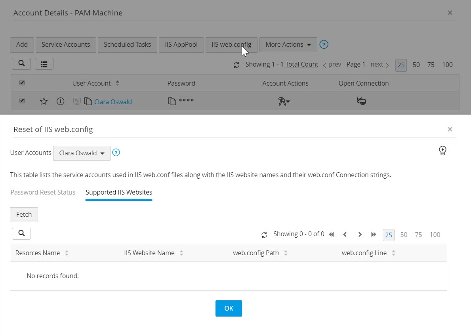
Task: Toggle the select-all checkbox in table header
Action: [x=22, y=83]
